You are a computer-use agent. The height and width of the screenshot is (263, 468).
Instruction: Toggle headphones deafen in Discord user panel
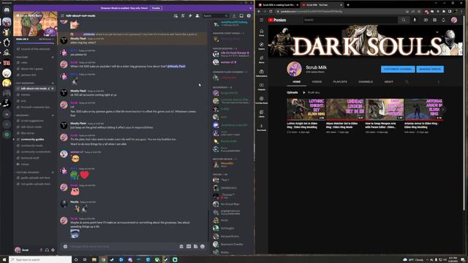[47, 250]
